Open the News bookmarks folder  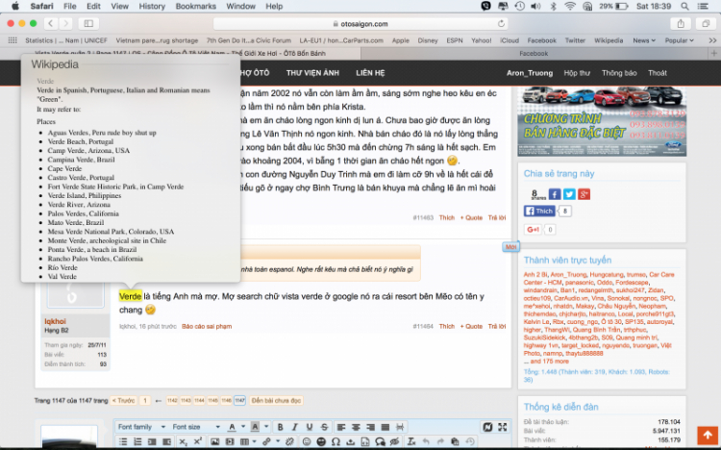[x=644, y=40]
